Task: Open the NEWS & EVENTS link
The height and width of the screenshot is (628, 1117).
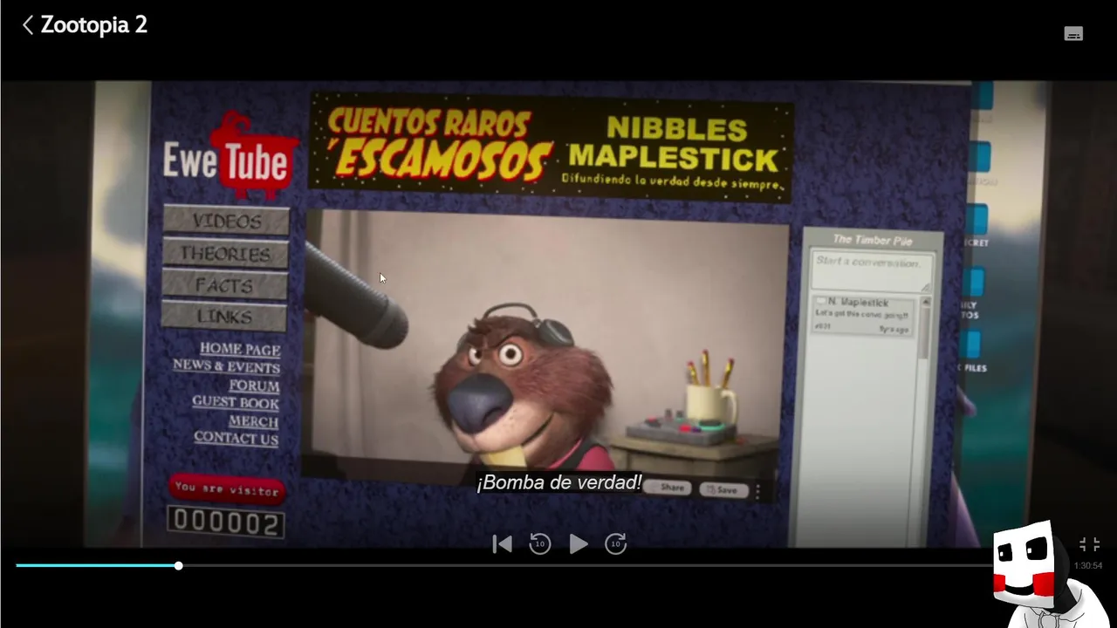Action: (226, 366)
